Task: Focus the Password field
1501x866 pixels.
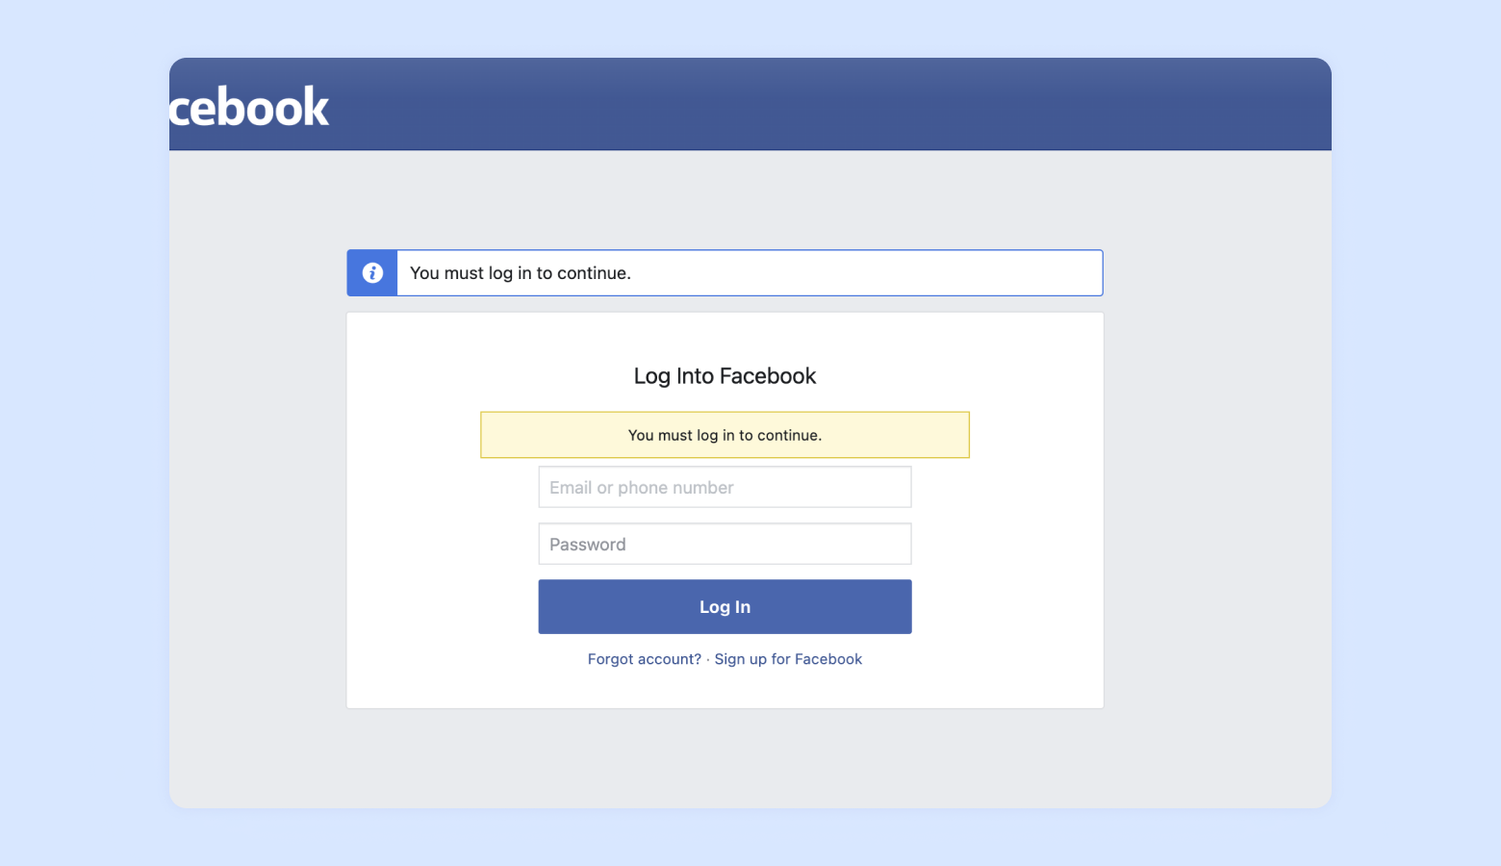Action: click(725, 544)
